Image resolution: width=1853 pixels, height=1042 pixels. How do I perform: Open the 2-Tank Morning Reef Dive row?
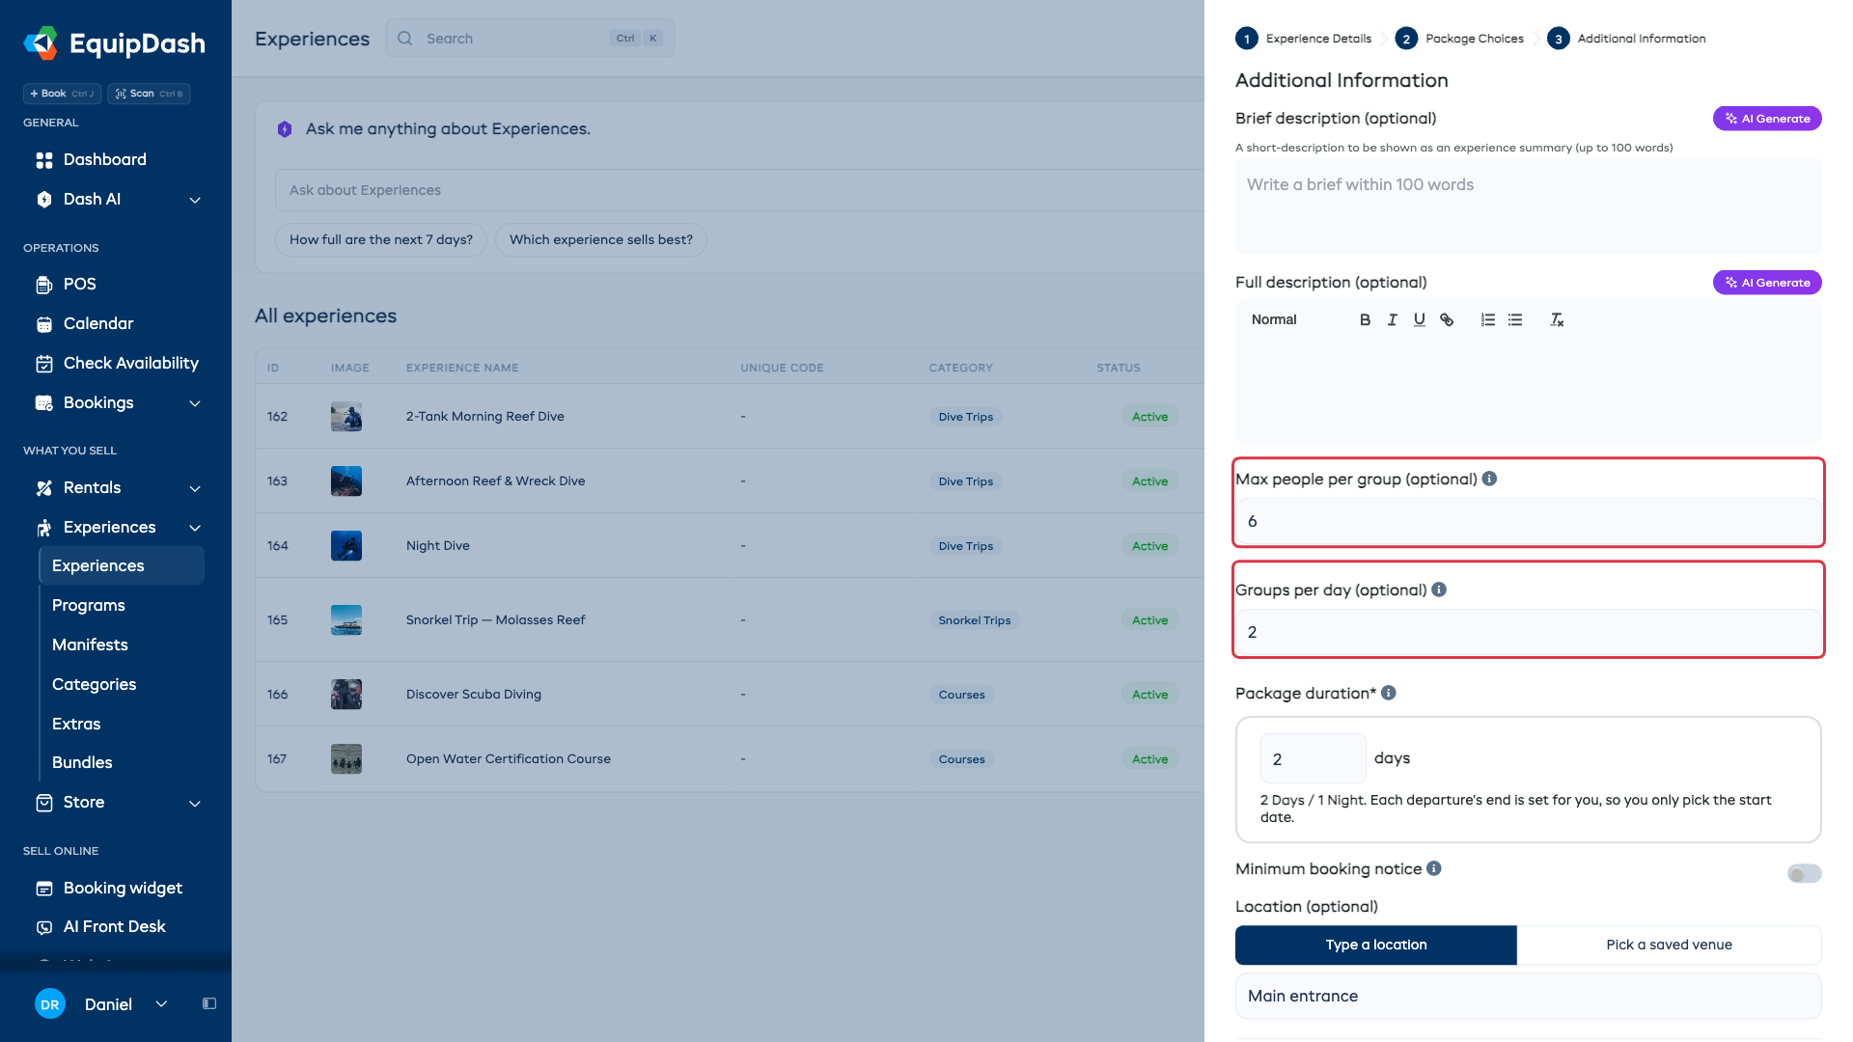730,417
